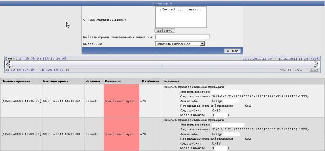
Task: Click the » shift-forward arrows below the time bar
Action: coord(67,70)
